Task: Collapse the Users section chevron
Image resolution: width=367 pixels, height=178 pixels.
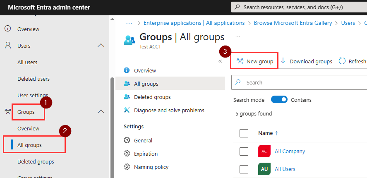Action: coord(101,45)
